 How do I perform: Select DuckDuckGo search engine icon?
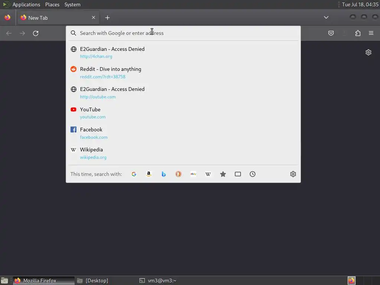pos(178,174)
